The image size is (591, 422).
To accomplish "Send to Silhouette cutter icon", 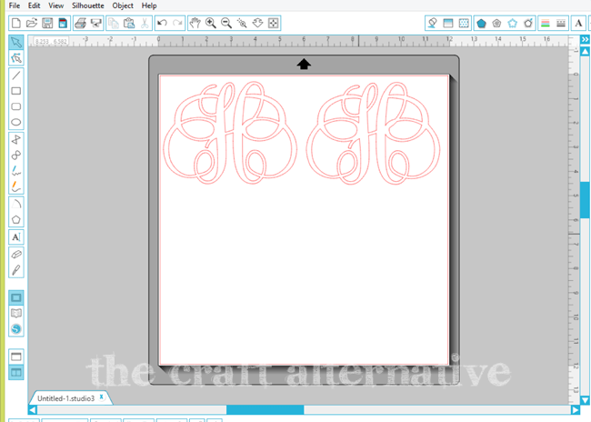I will 96,24.
